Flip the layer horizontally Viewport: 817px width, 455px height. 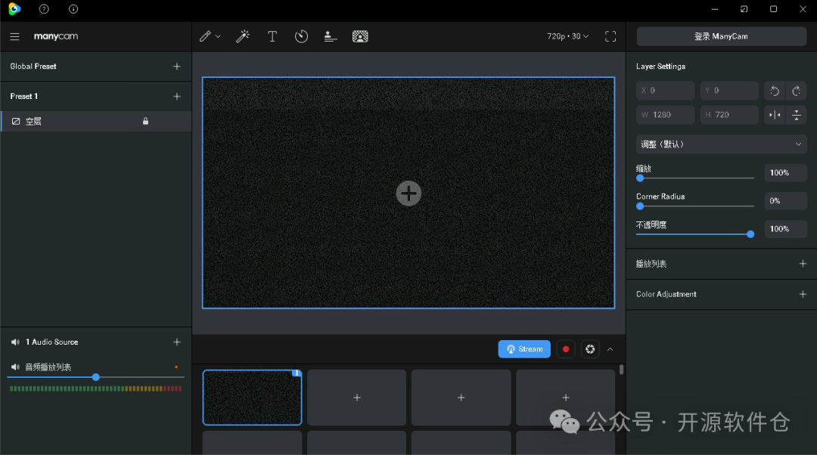pyautogui.click(x=775, y=115)
